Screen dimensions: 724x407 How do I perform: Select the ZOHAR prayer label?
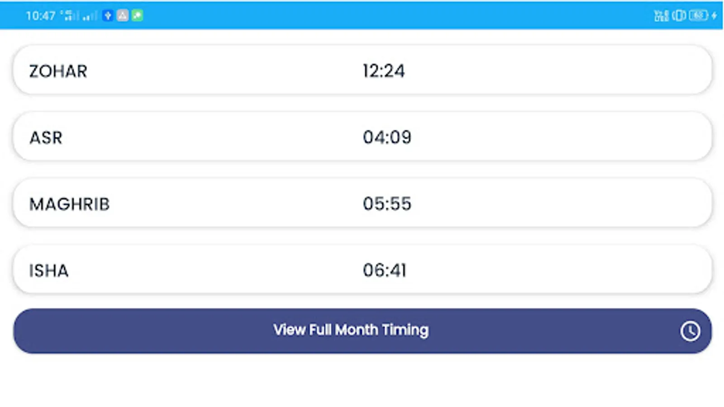pyautogui.click(x=58, y=71)
